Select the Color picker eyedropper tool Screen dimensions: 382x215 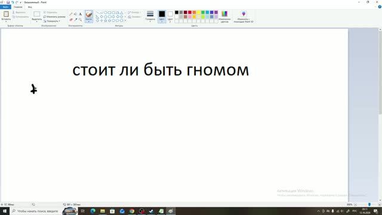[76, 20]
